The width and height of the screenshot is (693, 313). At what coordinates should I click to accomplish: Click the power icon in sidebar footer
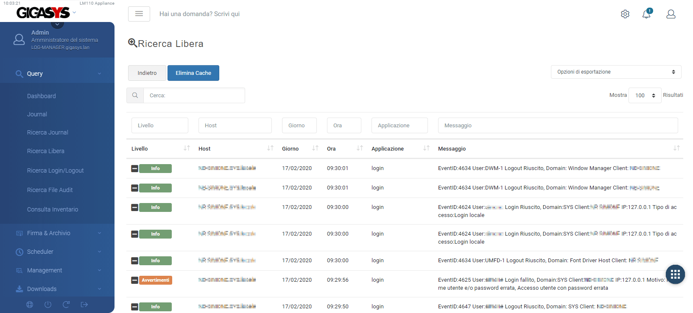pyautogui.click(x=48, y=305)
